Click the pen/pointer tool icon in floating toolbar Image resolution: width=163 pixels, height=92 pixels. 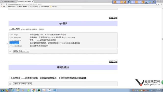click(x=146, y=2)
